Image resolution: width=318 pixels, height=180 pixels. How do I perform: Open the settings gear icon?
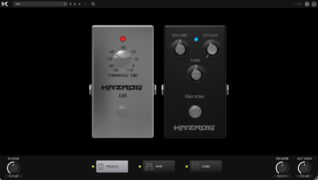[307, 4]
